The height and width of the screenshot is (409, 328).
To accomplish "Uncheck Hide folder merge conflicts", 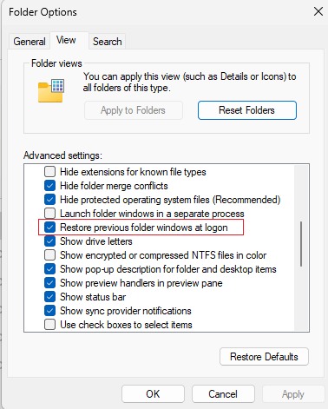I will point(49,186).
